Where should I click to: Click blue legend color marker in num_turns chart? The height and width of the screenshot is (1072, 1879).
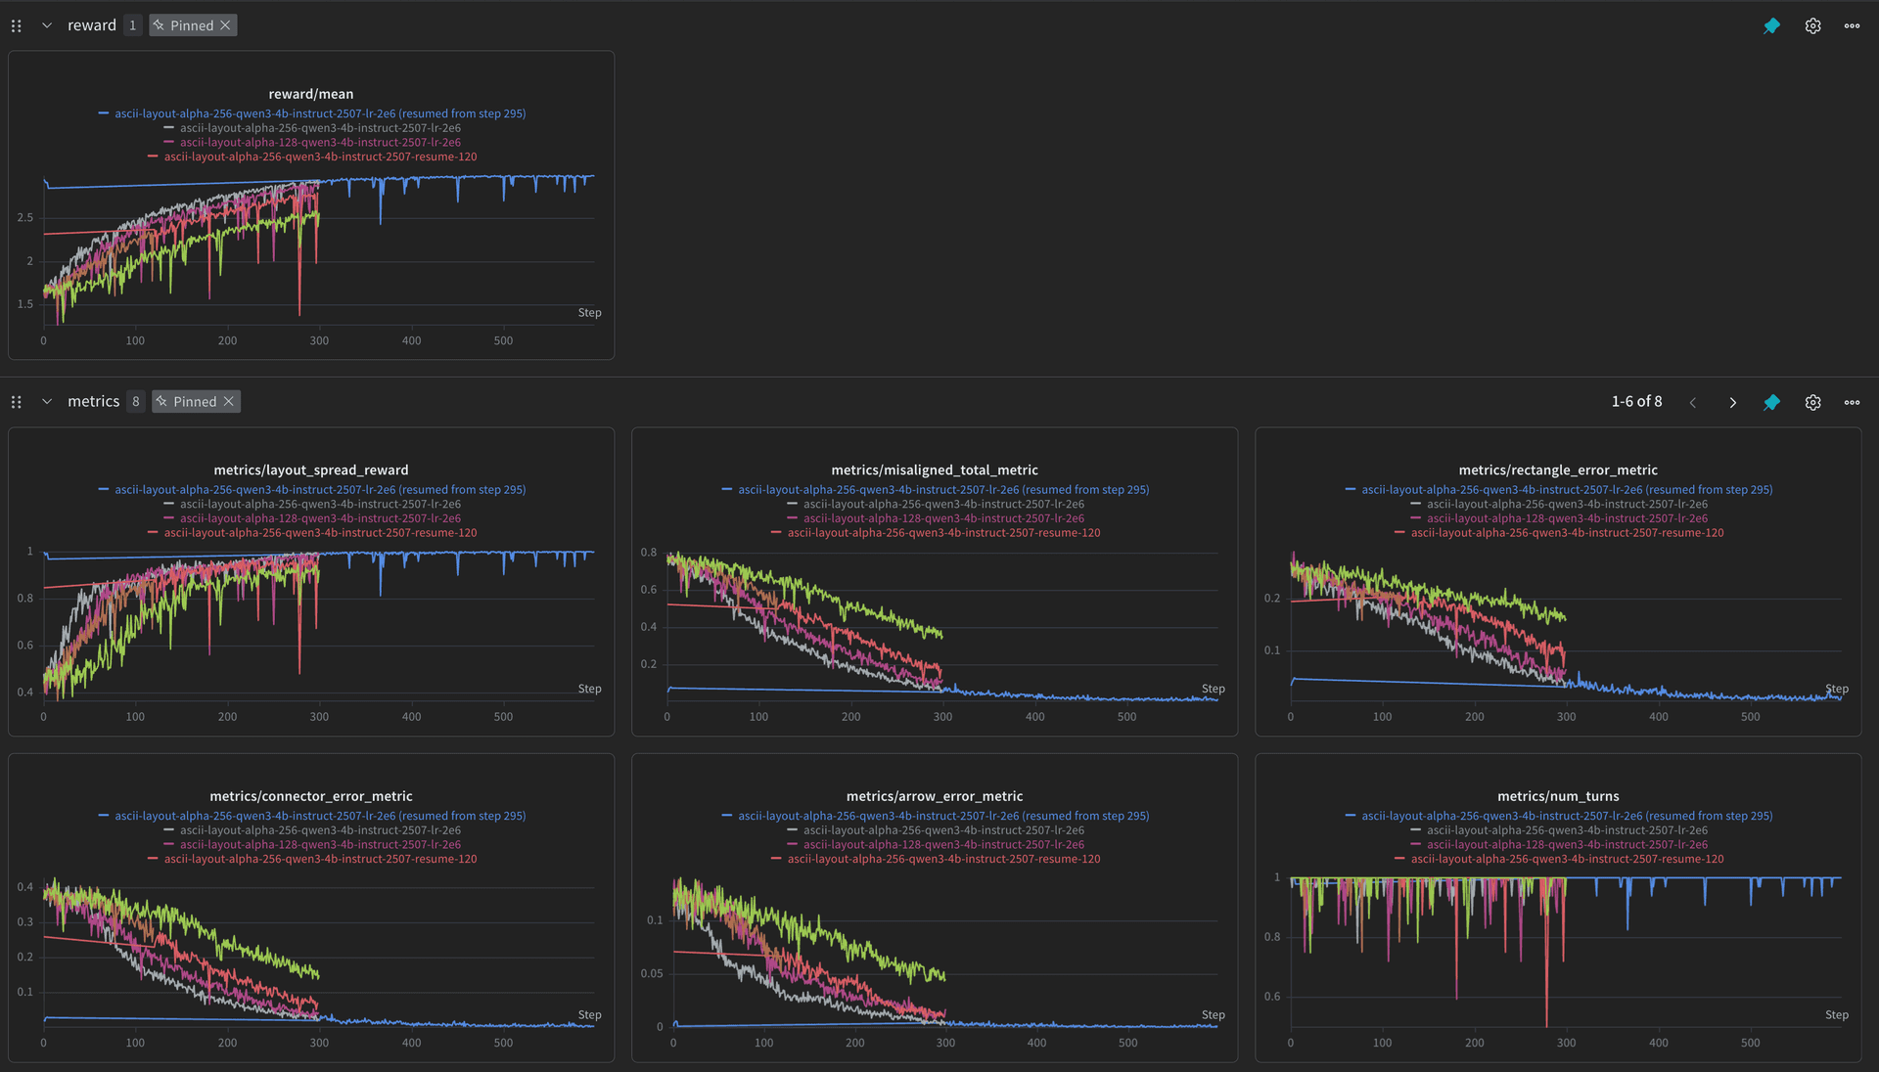coord(1350,816)
